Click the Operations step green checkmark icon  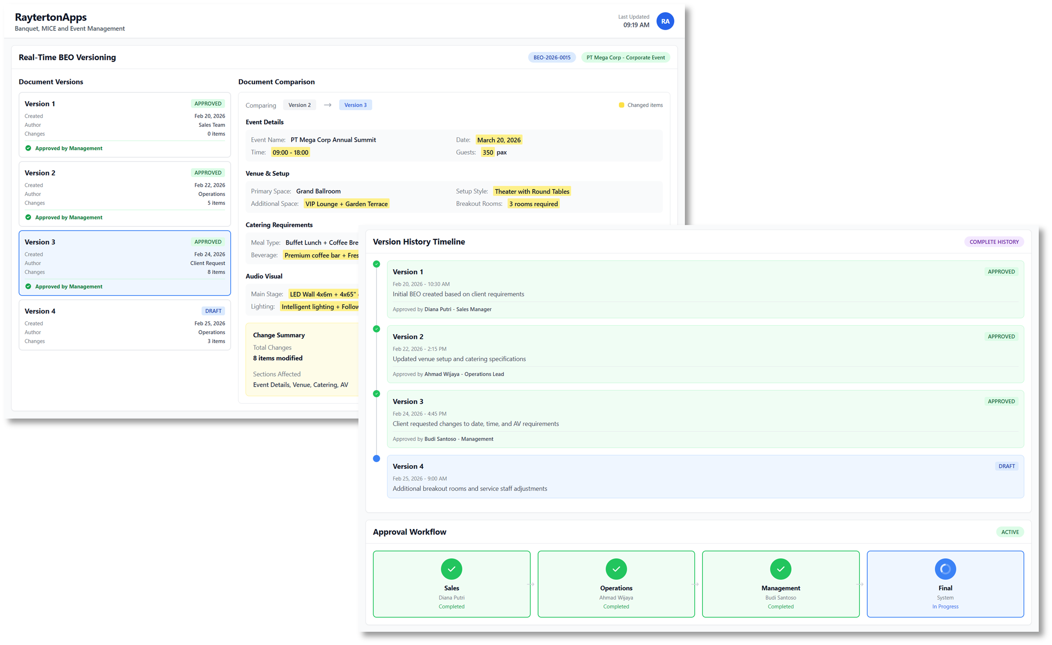[x=616, y=569]
